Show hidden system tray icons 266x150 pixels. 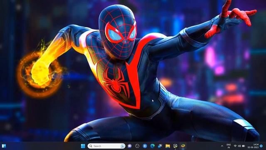(222, 146)
